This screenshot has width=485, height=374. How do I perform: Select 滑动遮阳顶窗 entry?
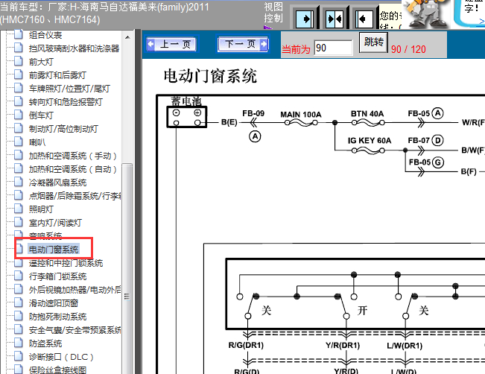click(54, 303)
